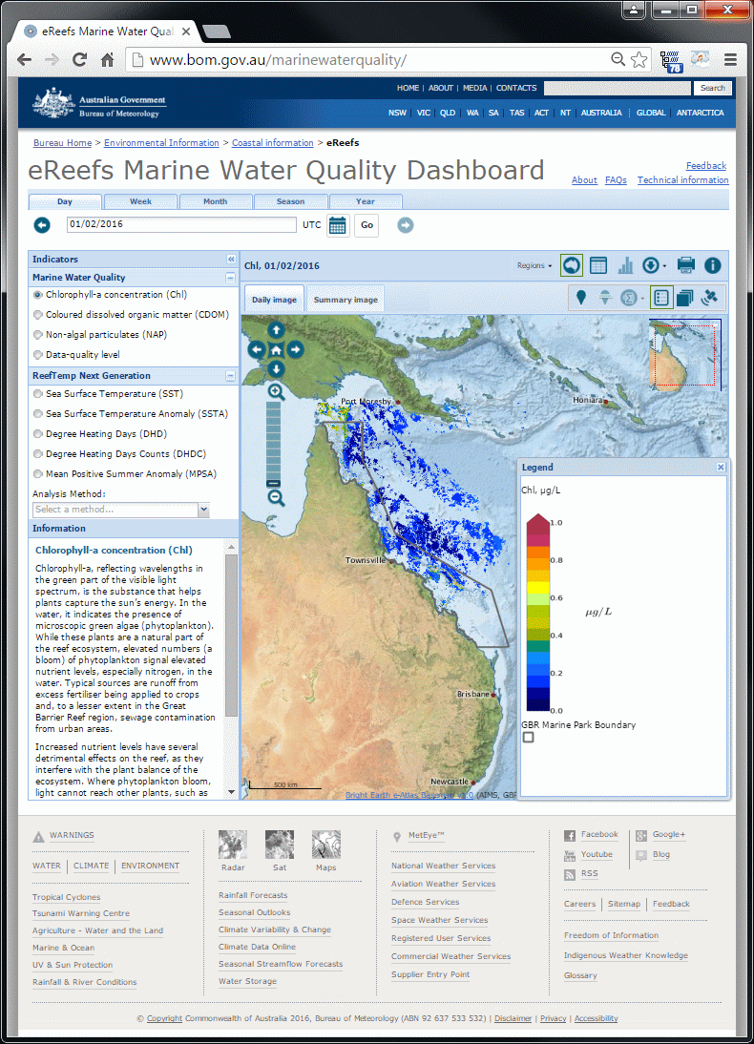Viewport: 754px width, 1044px height.
Task: Pan the map right
Action: pyautogui.click(x=296, y=349)
